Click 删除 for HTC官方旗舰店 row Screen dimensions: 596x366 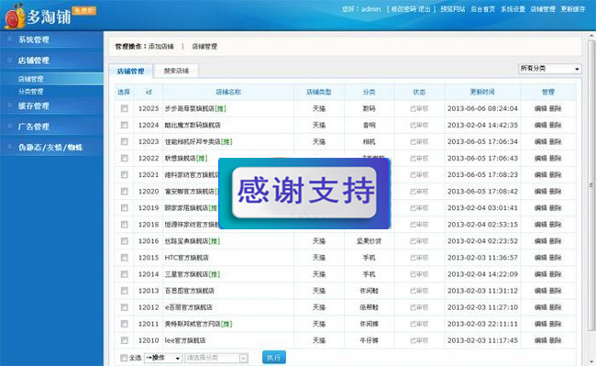point(556,258)
